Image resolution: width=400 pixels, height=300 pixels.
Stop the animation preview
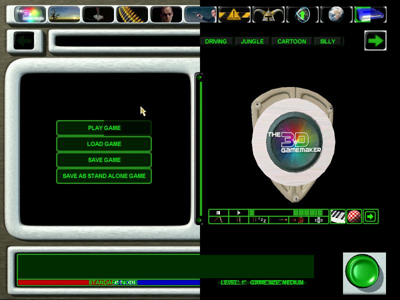pyautogui.click(x=218, y=213)
